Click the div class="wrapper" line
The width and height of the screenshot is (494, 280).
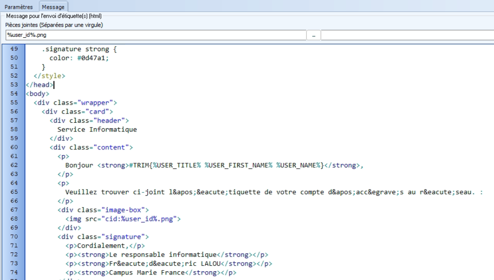pos(75,102)
